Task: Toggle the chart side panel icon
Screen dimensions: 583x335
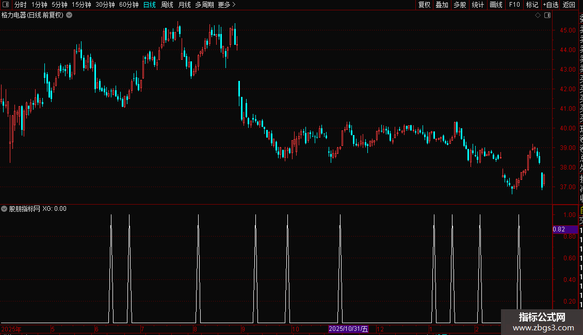Action: point(547,15)
